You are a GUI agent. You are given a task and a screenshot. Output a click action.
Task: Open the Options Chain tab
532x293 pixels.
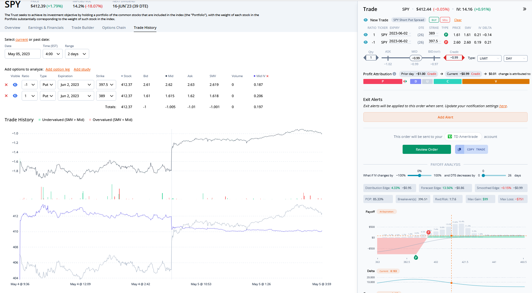click(114, 28)
